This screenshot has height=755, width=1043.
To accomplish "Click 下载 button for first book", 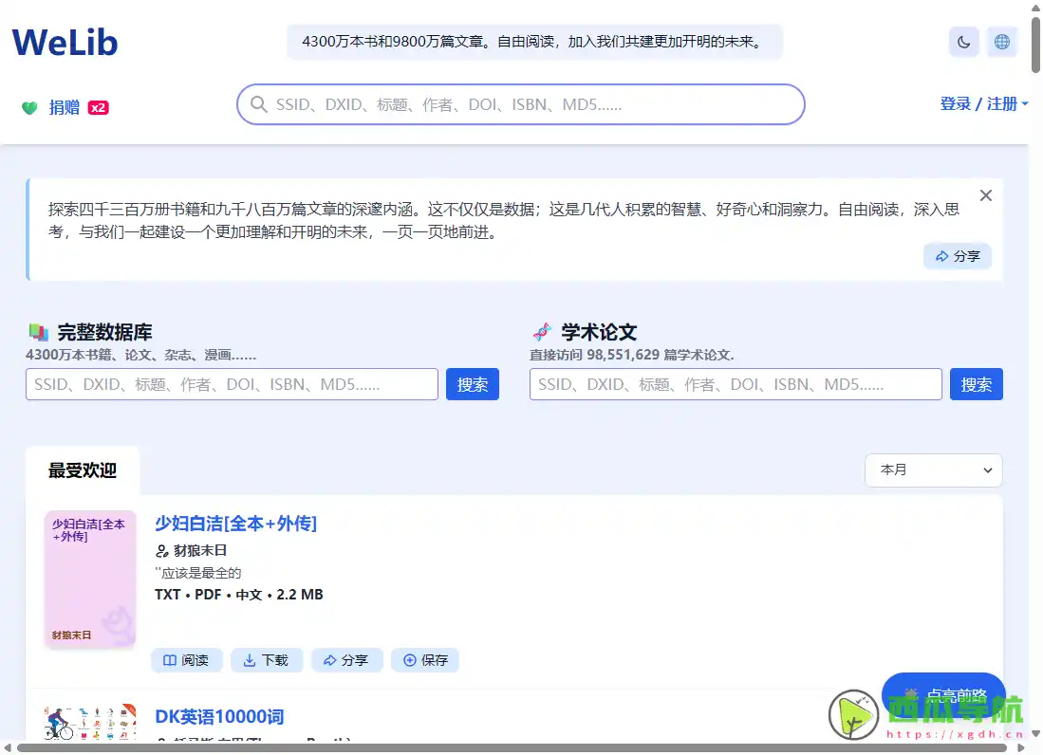I will pyautogui.click(x=266, y=660).
